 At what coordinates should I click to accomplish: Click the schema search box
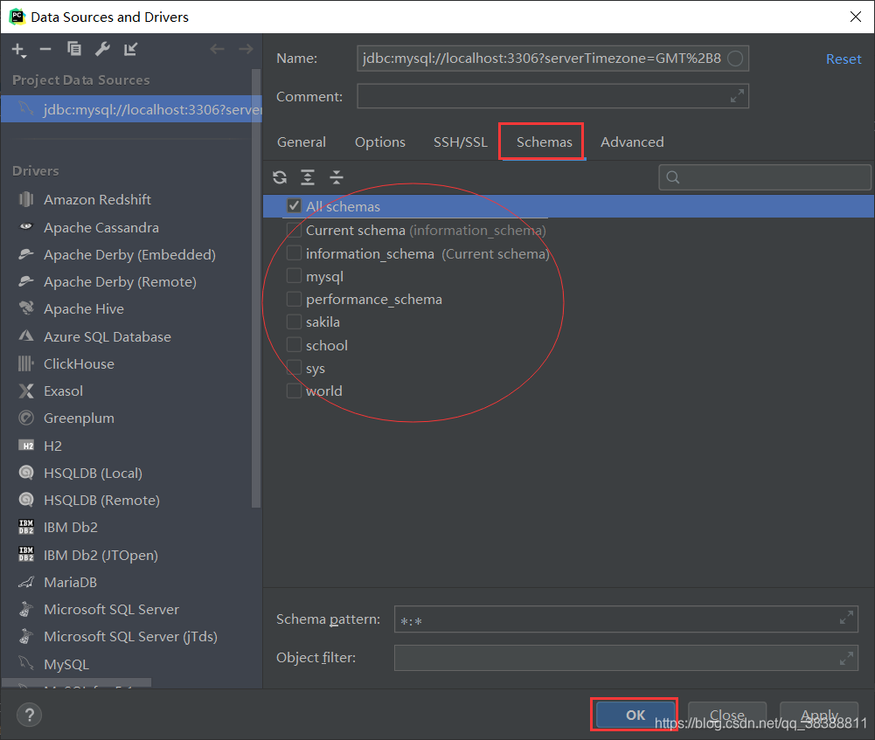tap(765, 177)
